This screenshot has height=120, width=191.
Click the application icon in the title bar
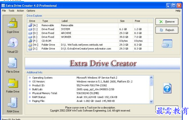point(3,6)
